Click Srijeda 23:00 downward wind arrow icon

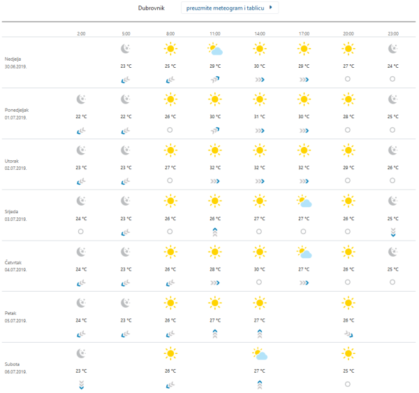click(393, 231)
